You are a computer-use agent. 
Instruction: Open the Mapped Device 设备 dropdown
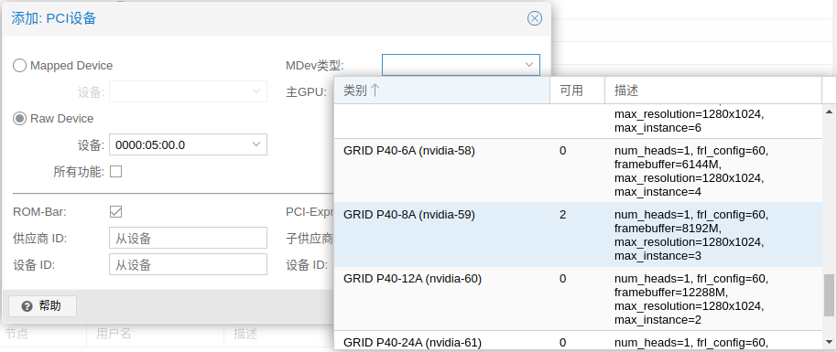(256, 91)
